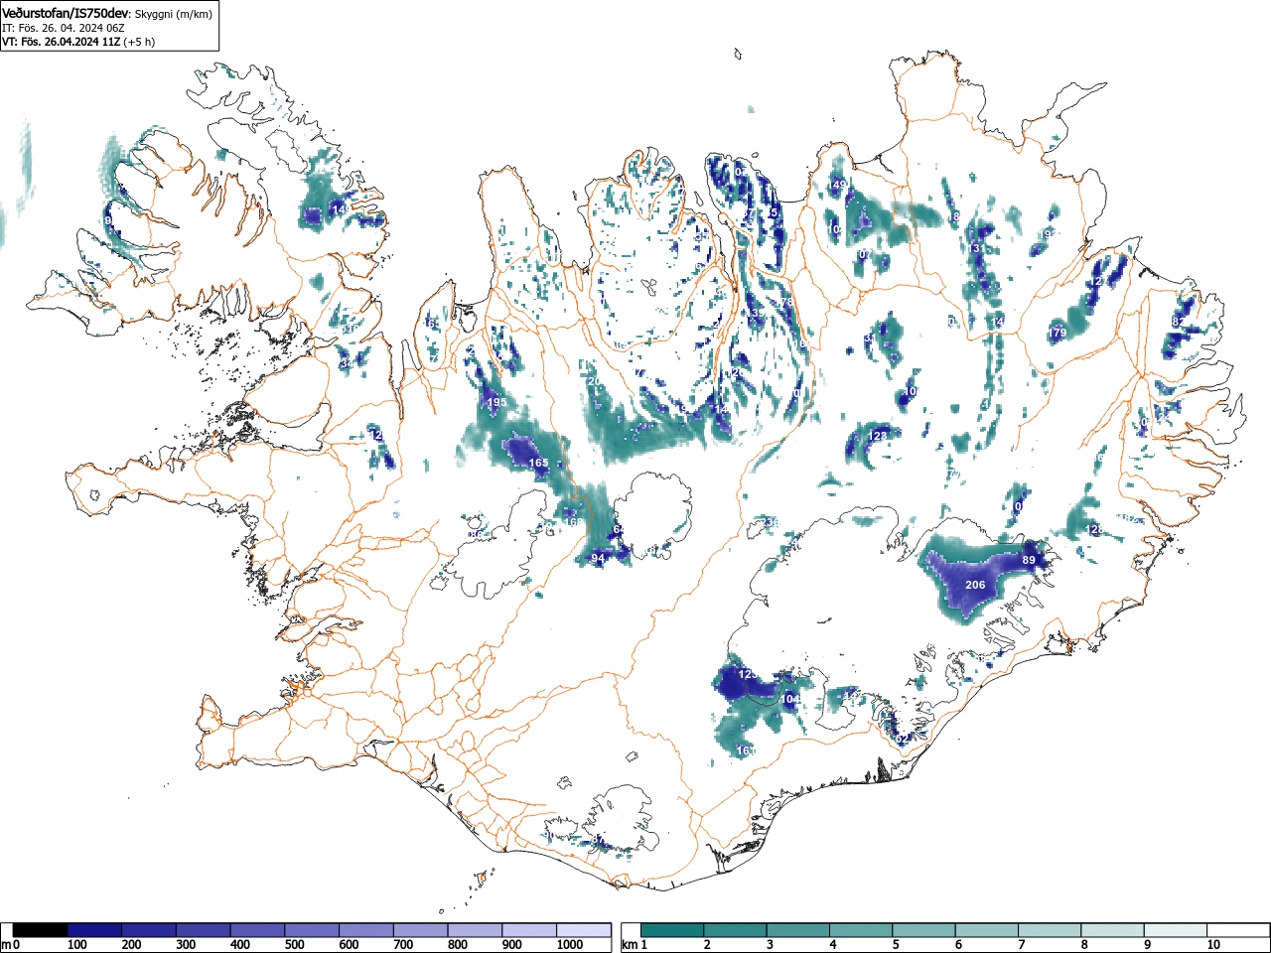Pick the dark teal 1–2 km legend swatch
The image size is (1271, 953).
pyautogui.click(x=672, y=930)
